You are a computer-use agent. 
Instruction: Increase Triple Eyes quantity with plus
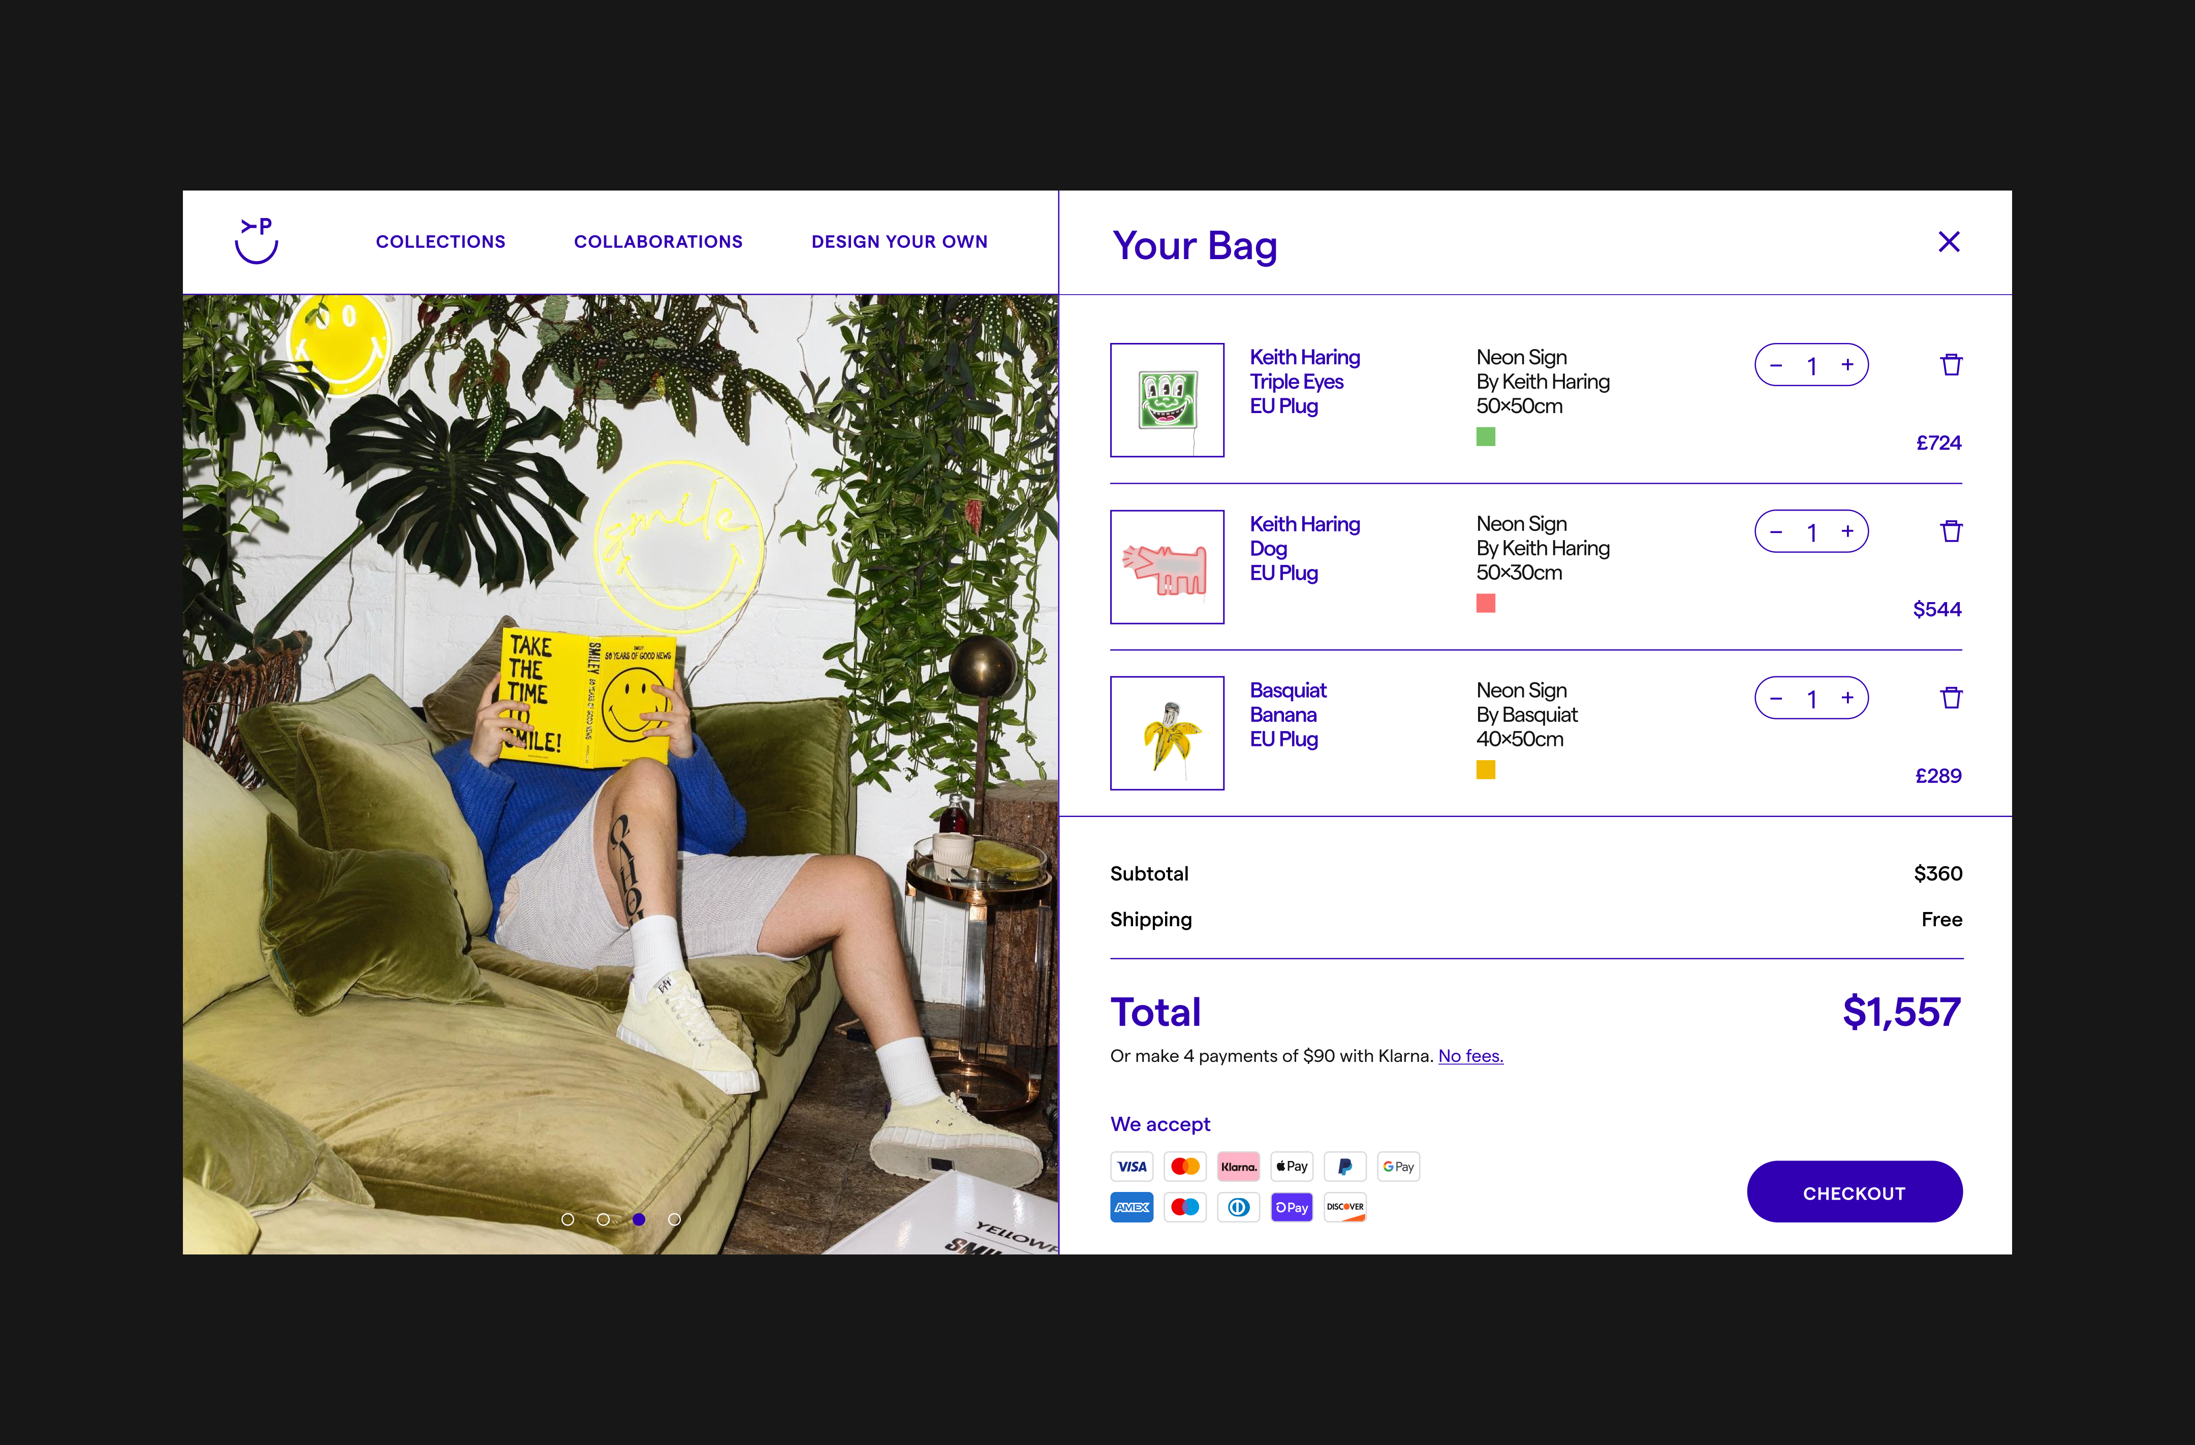click(x=1847, y=365)
